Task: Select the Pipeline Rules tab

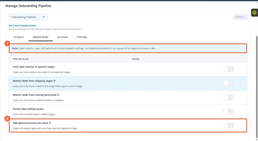Action: (x=41, y=37)
